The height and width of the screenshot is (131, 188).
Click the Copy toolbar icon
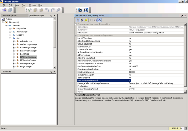pos(35,10)
